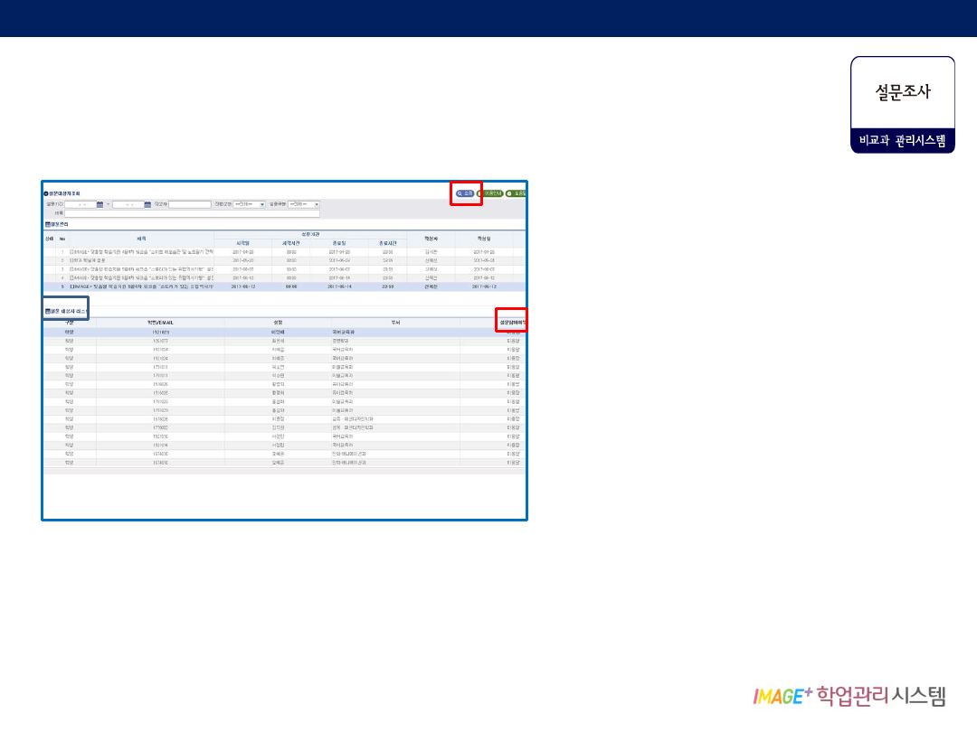Open the end date calendar picker

(x=147, y=204)
